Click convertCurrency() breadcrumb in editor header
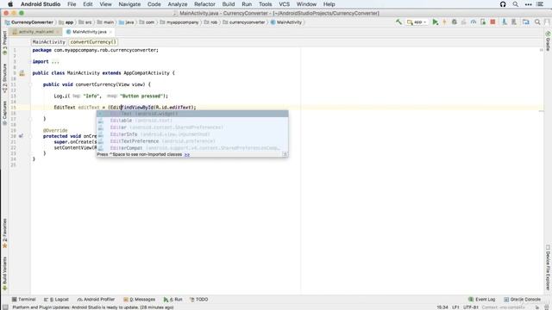This screenshot has height=310, width=552. [93, 42]
